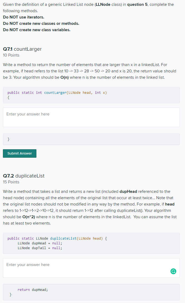Click the closing brace block below Q7.1 answer
Screen dimensions: 185x303
tap(91, 139)
